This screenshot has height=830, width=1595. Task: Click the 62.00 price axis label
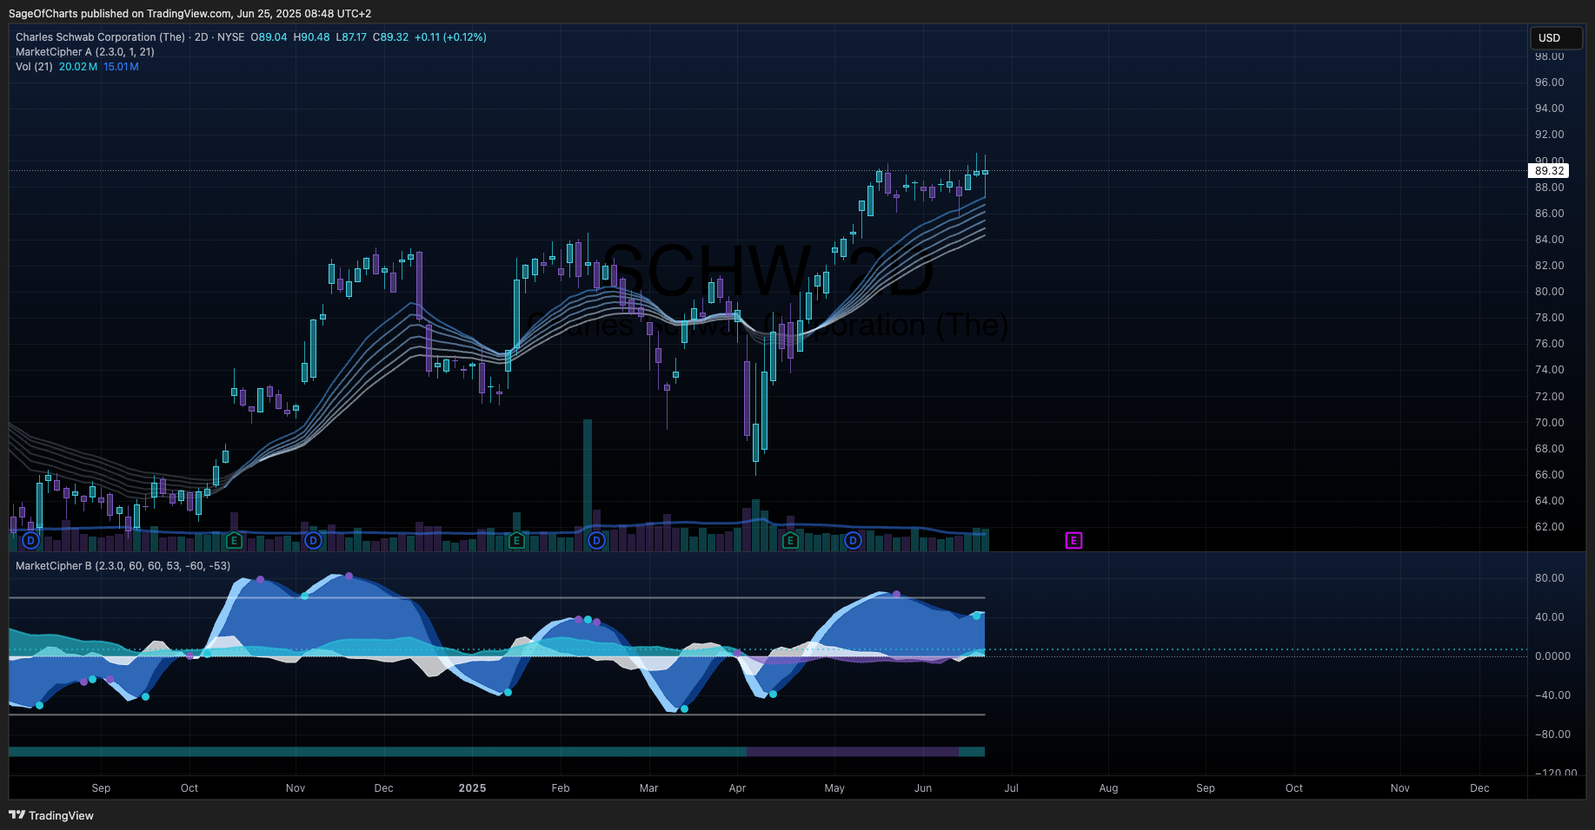pos(1549,527)
